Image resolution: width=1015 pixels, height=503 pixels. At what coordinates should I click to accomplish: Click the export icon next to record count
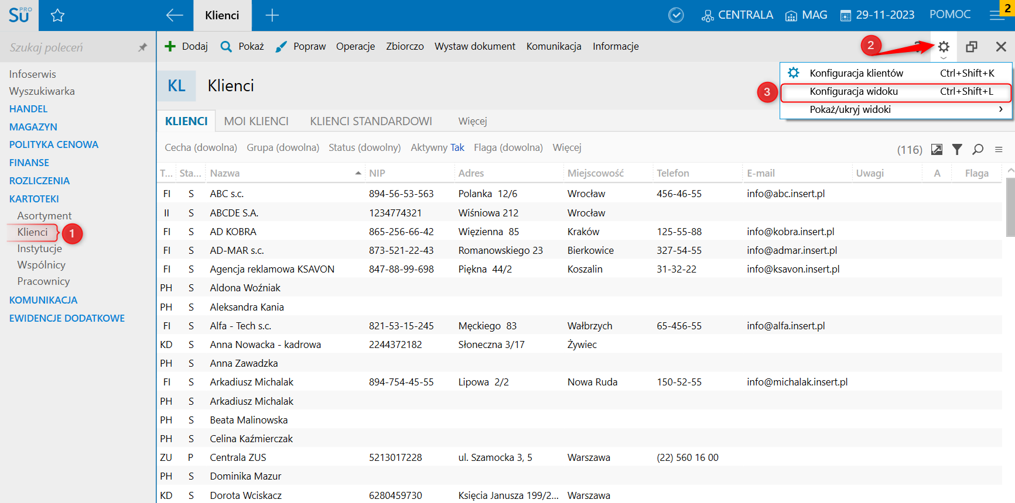coord(937,150)
